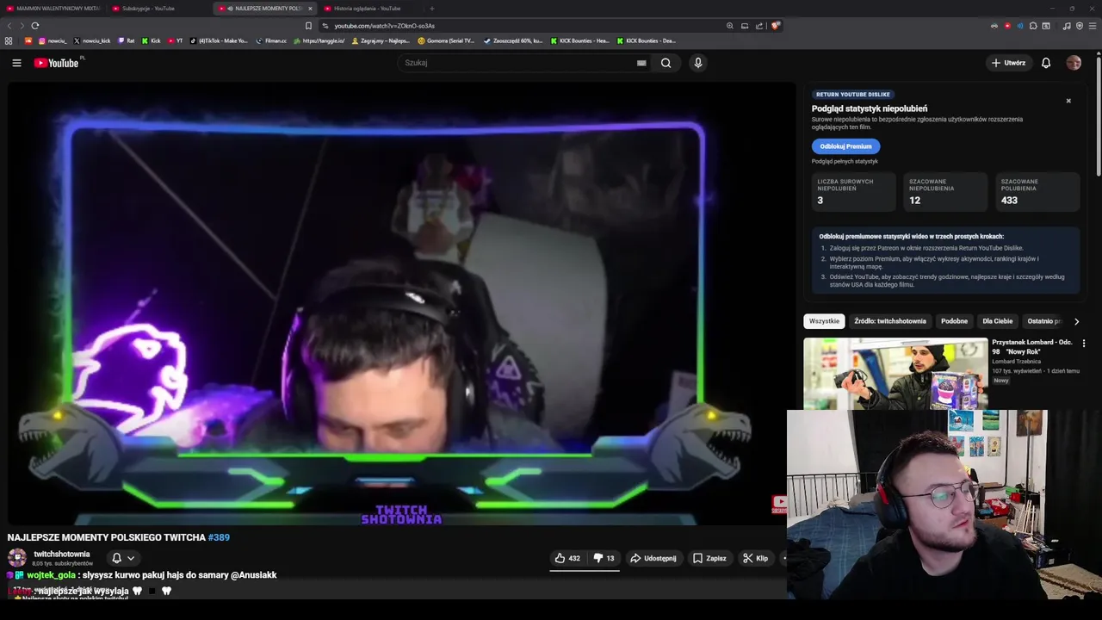The width and height of the screenshot is (1102, 620).
Task: Select the Źródło: twitchshotownia chip
Action: 890,321
